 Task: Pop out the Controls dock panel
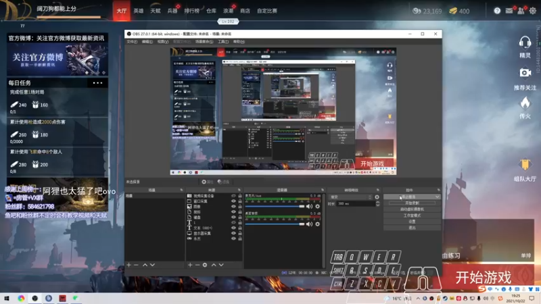click(438, 190)
